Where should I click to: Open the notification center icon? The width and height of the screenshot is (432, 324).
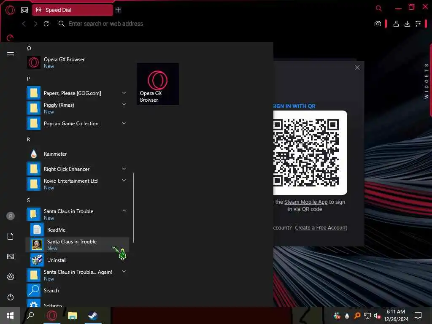(418, 316)
